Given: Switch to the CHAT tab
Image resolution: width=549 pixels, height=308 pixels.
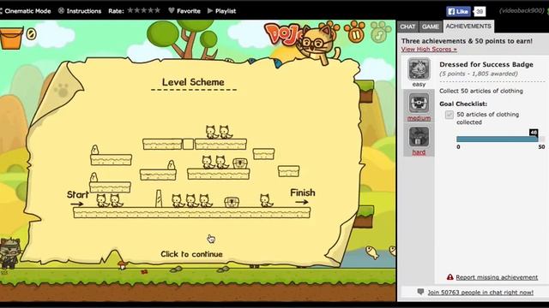Looking at the screenshot, I should (x=407, y=27).
